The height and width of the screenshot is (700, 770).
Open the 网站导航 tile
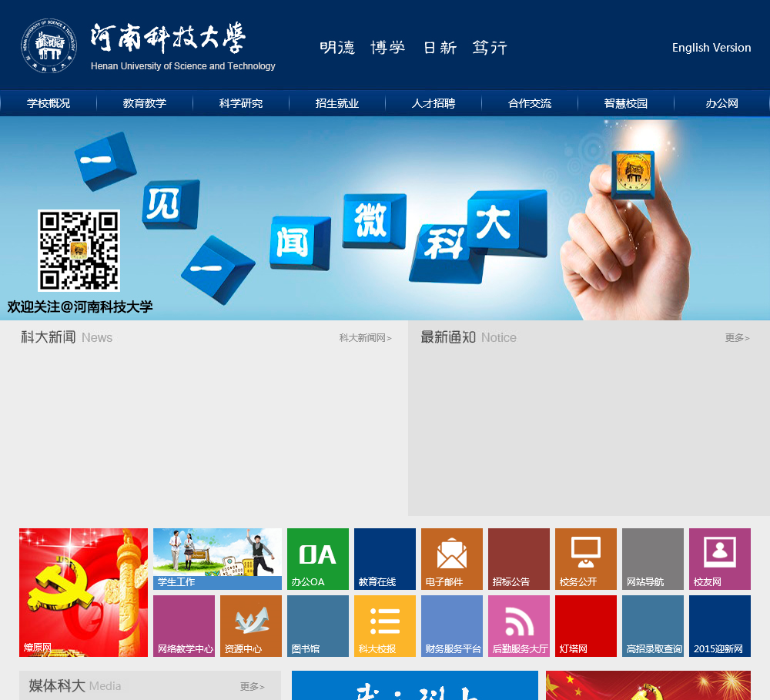click(653, 559)
